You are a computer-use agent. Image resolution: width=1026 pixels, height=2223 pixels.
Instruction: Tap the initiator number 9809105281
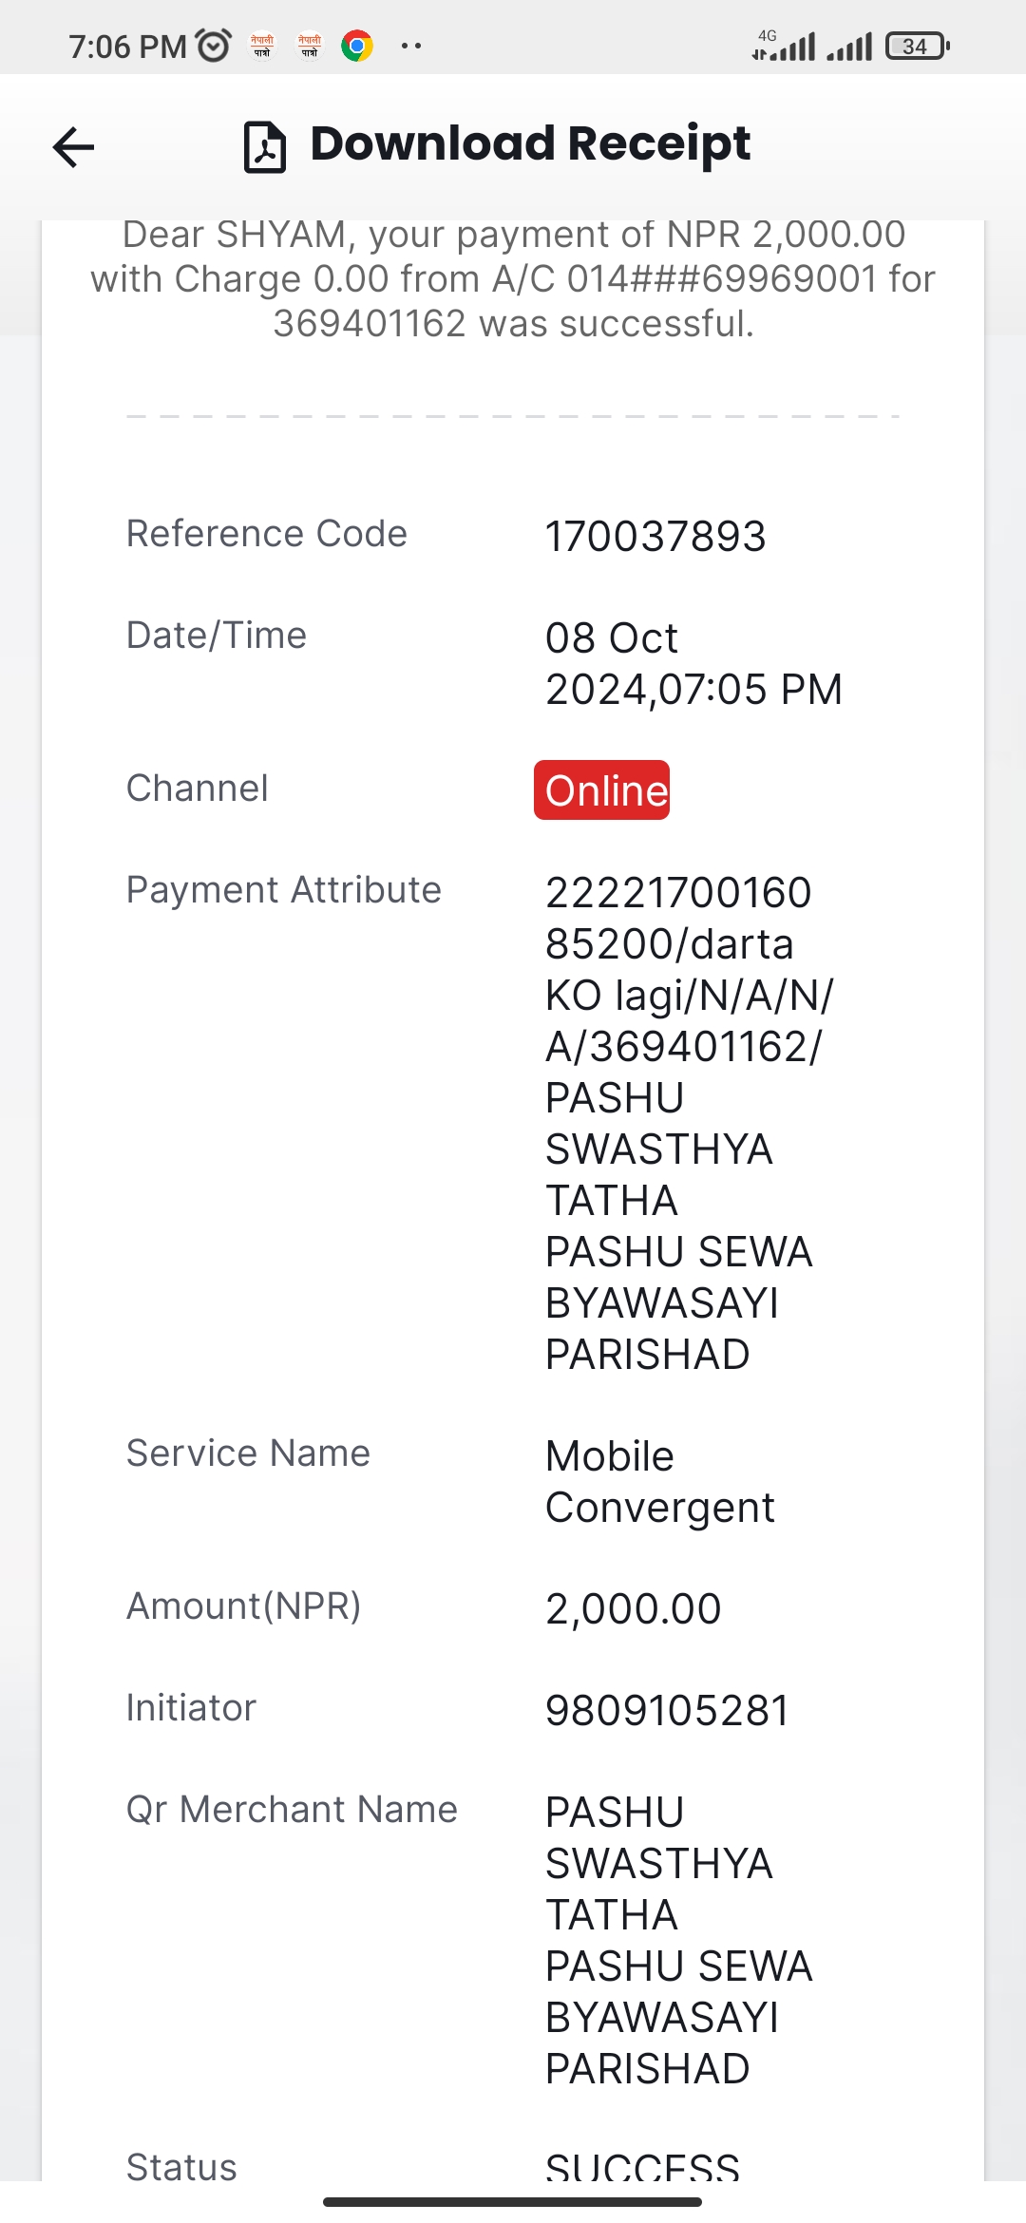(x=667, y=1710)
